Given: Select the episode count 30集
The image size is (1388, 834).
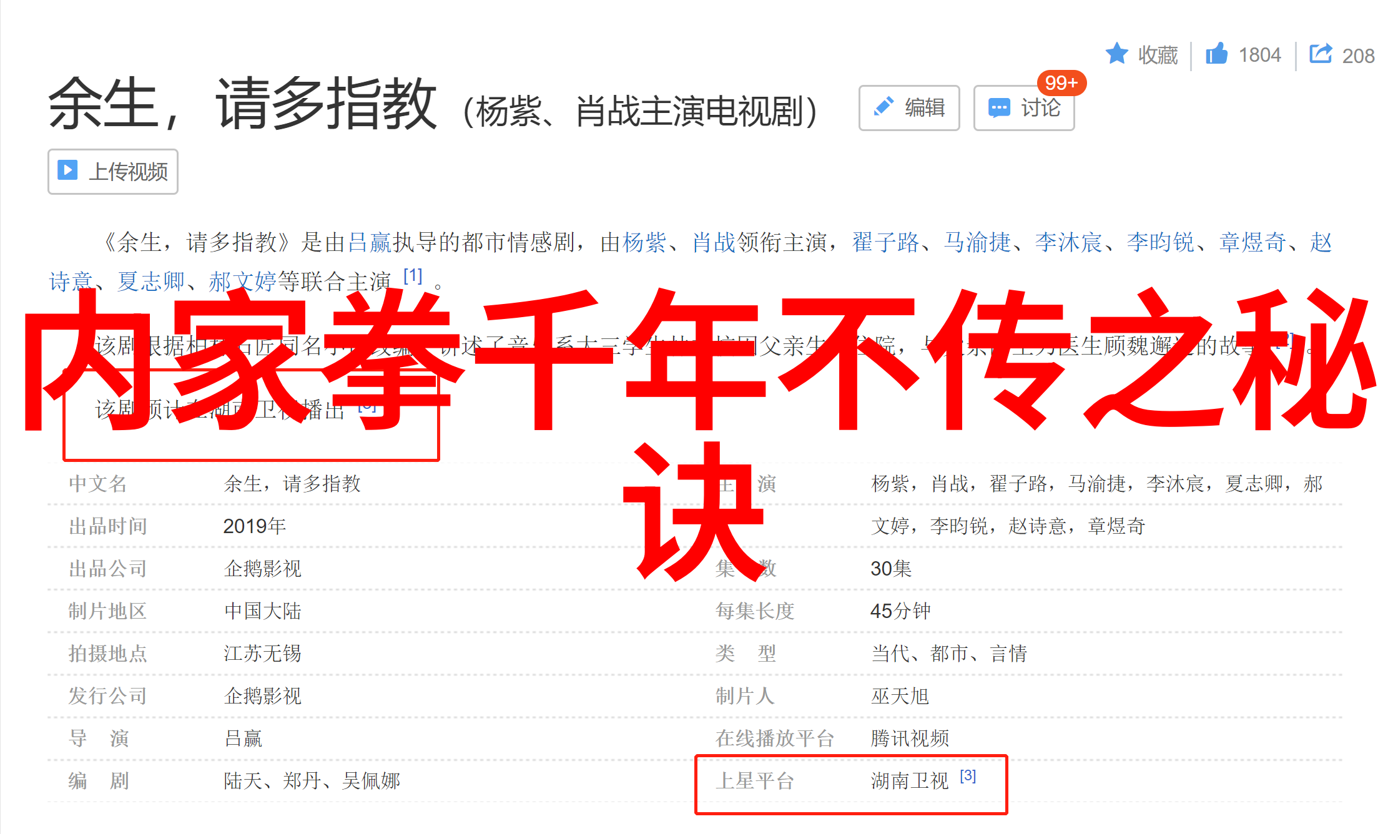Looking at the screenshot, I should (x=891, y=569).
